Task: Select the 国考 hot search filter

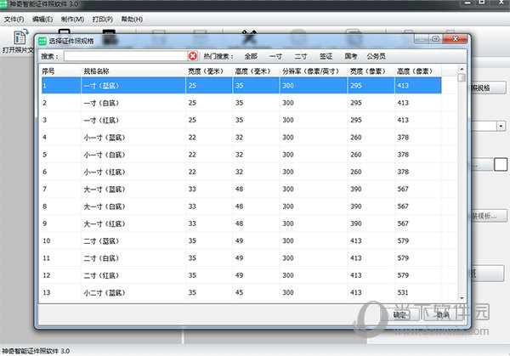Action: click(x=350, y=57)
